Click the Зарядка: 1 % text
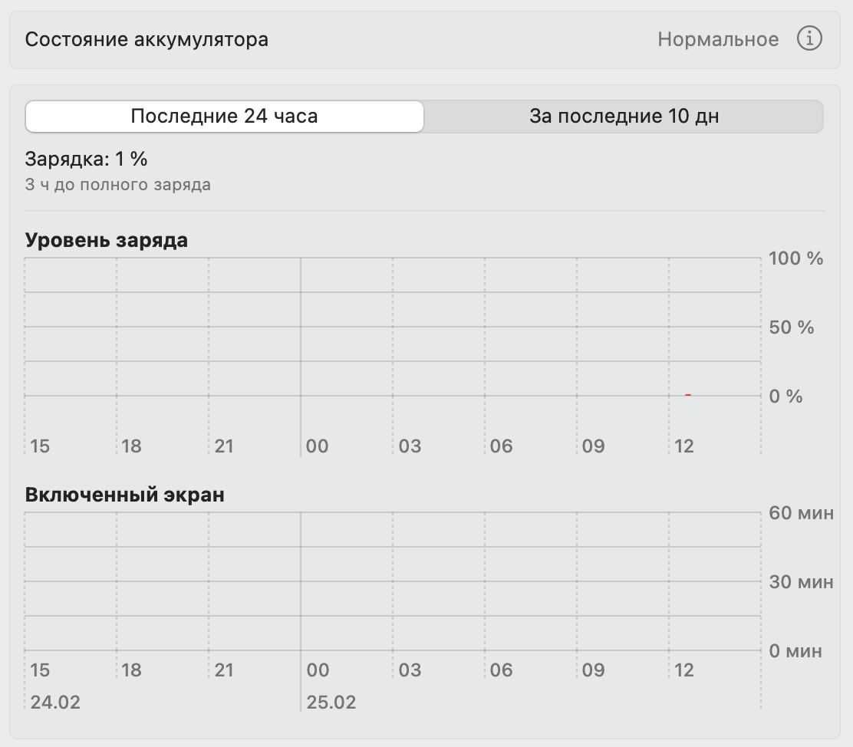This screenshot has height=747, width=853. click(86, 159)
